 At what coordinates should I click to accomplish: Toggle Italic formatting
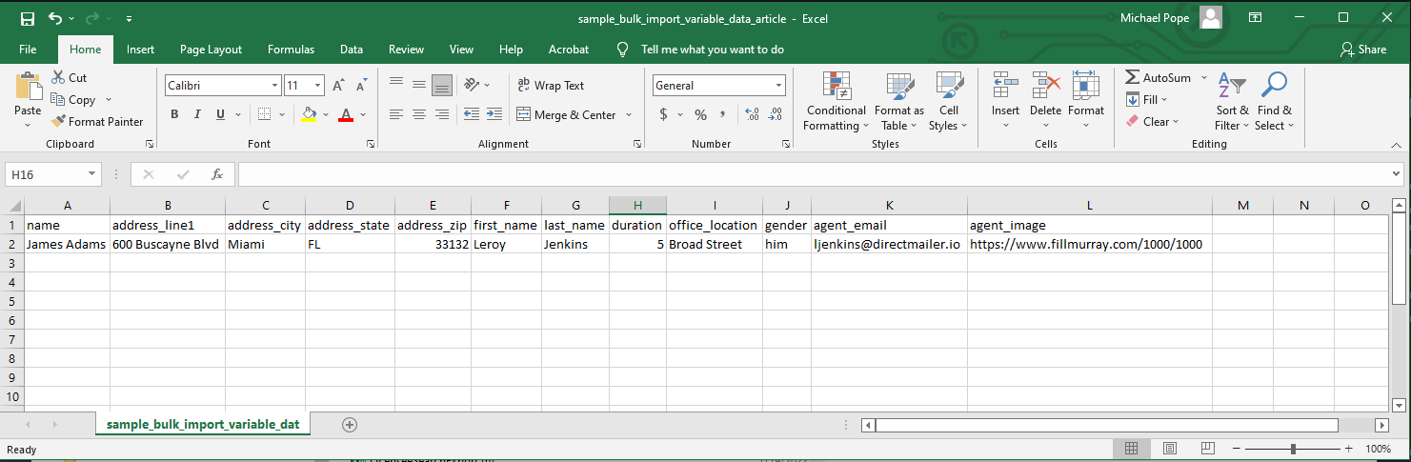coord(197,115)
